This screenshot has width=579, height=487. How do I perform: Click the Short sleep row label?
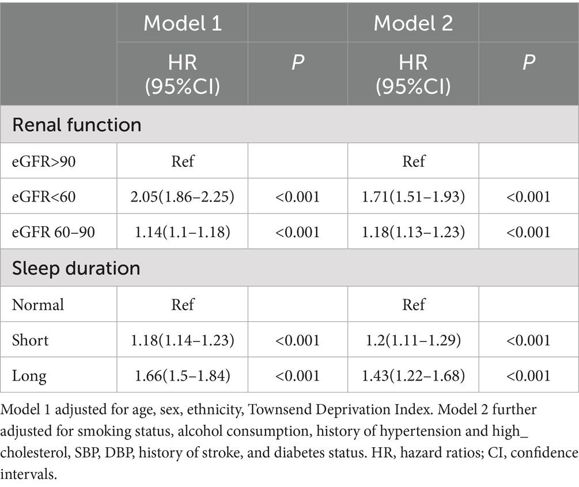[x=31, y=340]
